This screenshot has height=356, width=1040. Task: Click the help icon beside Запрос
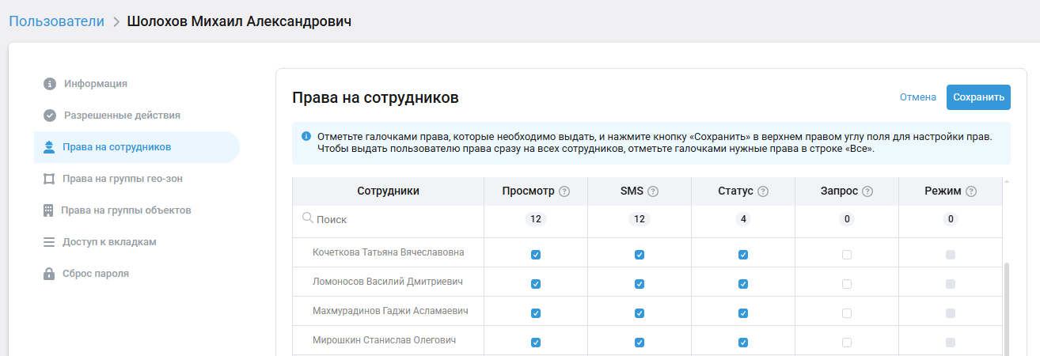(867, 191)
